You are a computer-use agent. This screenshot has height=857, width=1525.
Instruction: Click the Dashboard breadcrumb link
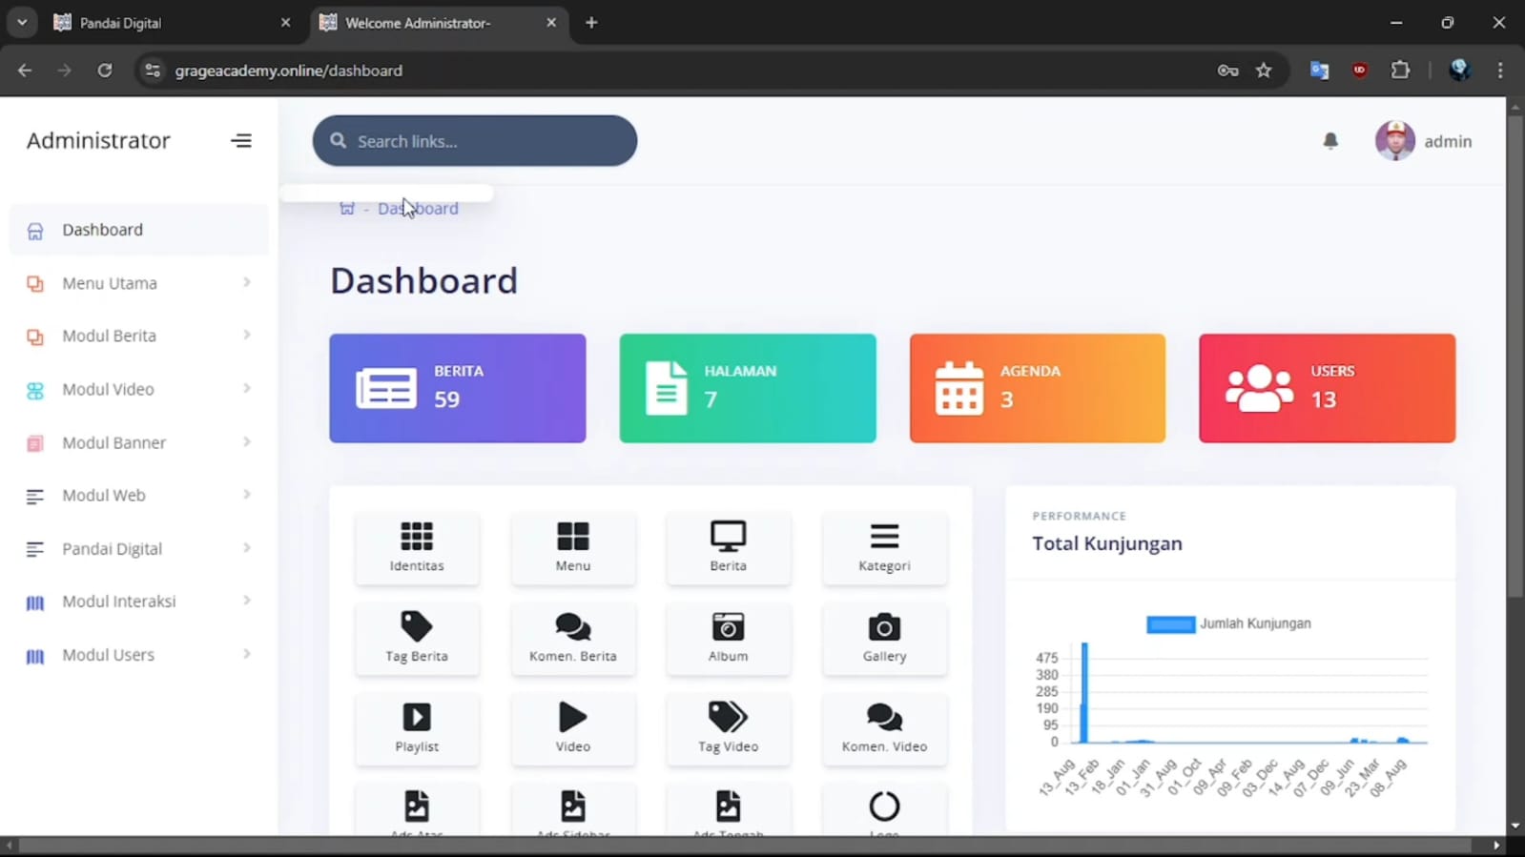(418, 208)
